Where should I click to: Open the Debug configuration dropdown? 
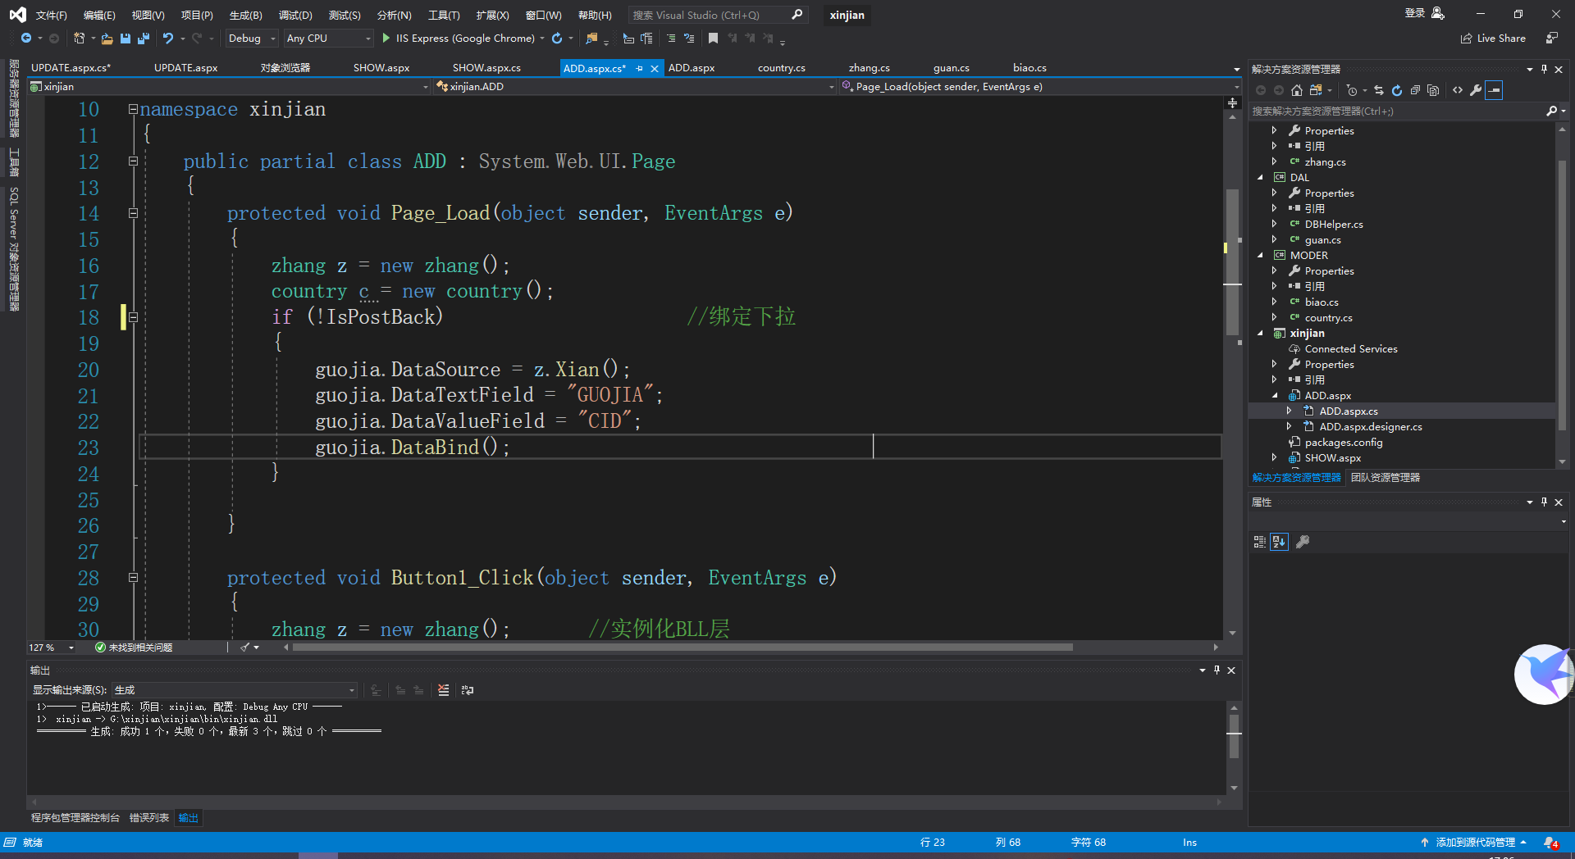click(252, 39)
